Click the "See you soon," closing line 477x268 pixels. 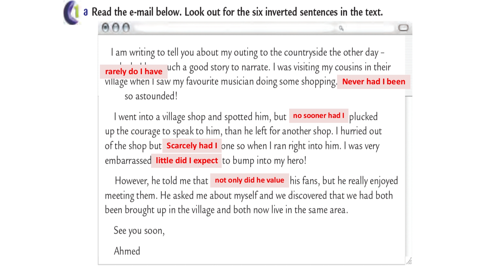[x=139, y=230]
